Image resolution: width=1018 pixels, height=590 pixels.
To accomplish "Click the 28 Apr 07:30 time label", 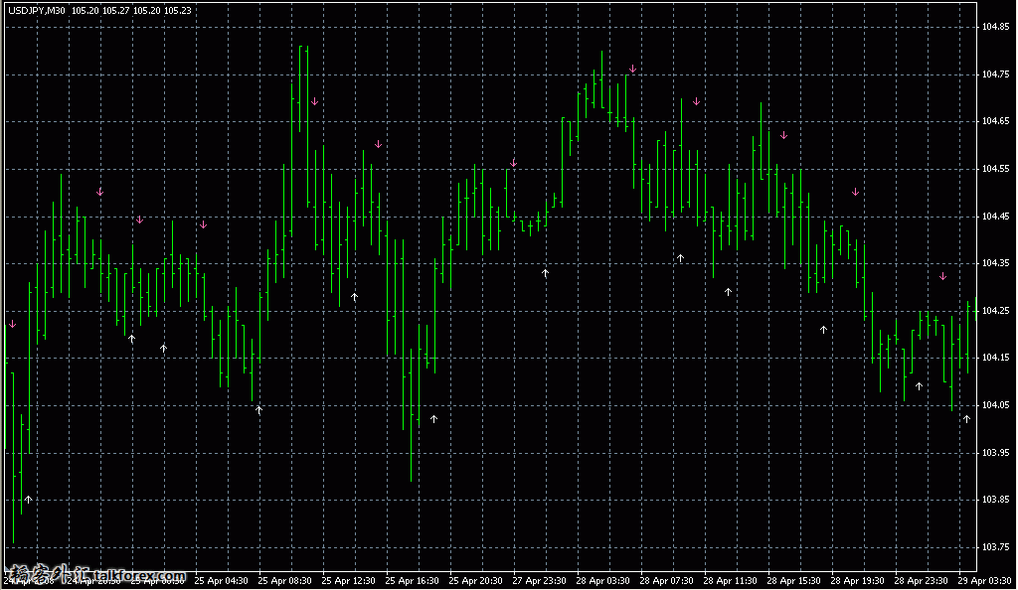I will pos(666,581).
